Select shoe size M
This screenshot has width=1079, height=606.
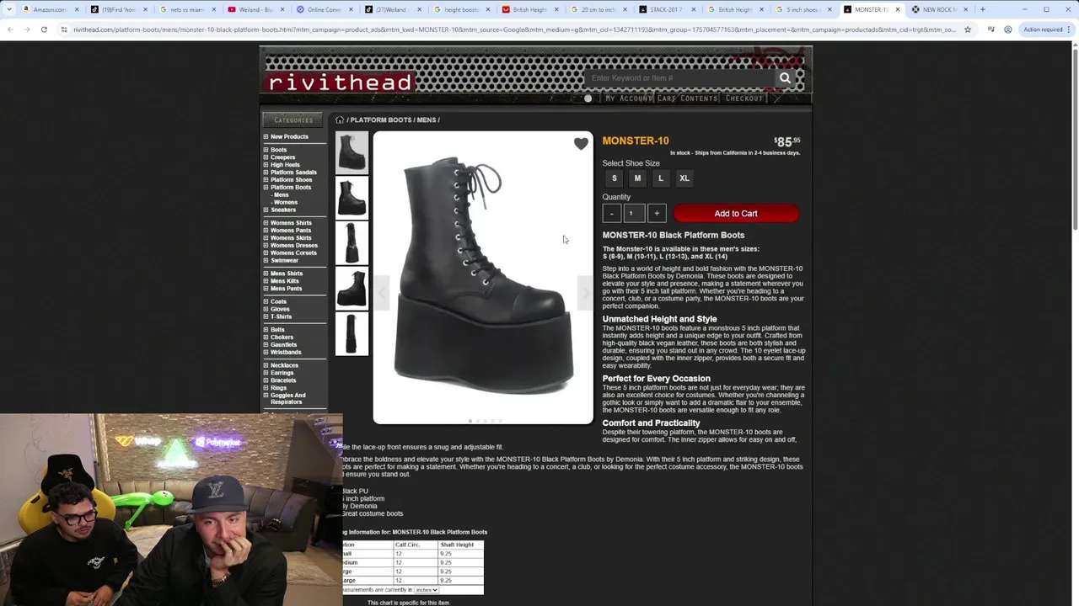(637, 178)
